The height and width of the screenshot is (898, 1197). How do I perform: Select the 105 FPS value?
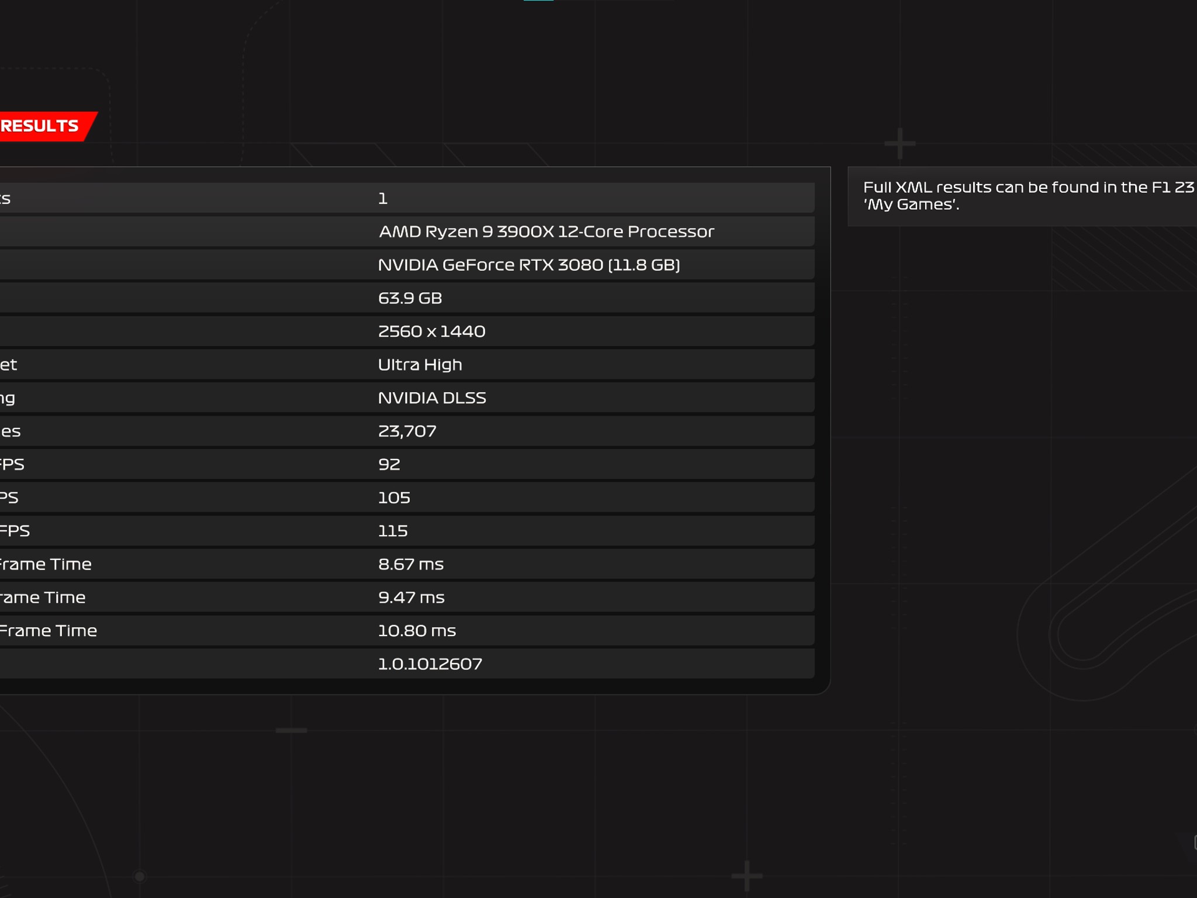pyautogui.click(x=394, y=498)
